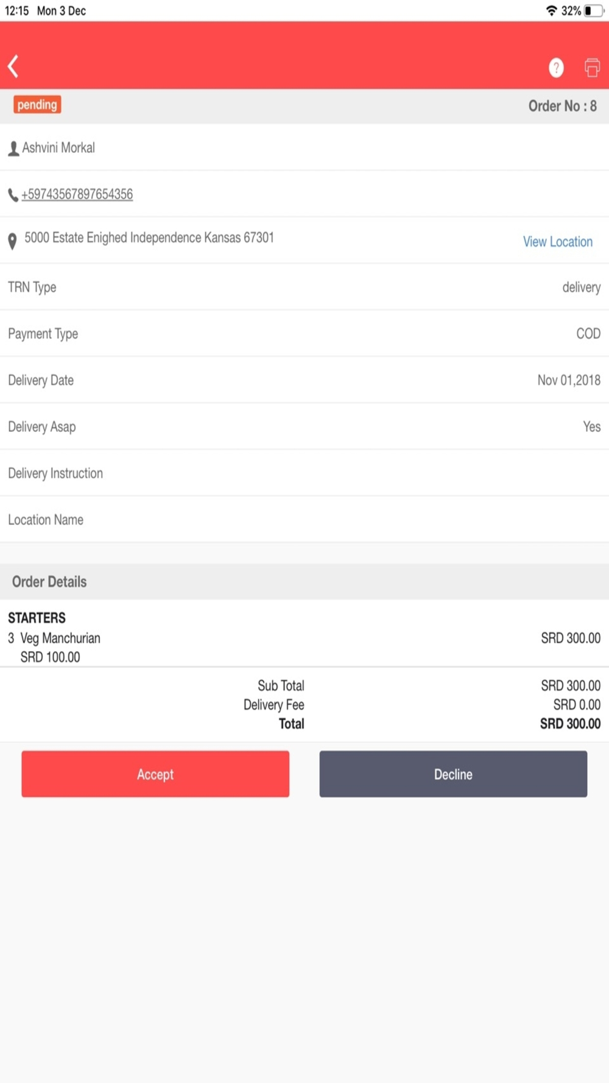
Task: Go back using the header arrow
Action: 13,66
